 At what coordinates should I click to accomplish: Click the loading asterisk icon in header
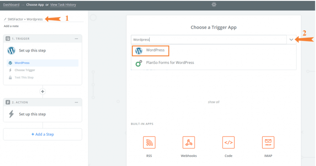(x=214, y=4)
